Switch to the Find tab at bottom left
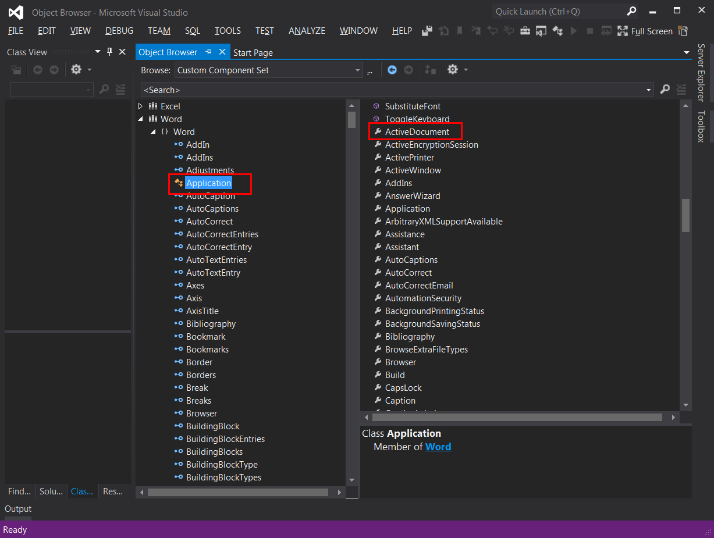 coord(19,491)
